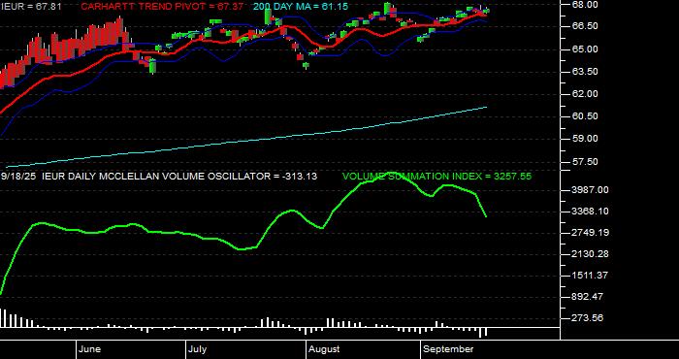
Task: Click the 63.50 price axis value
Action: 586,72
